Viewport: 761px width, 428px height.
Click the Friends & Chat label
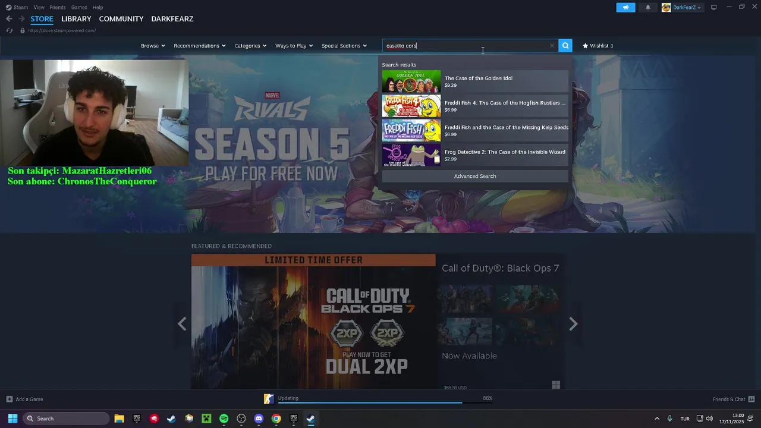729,399
